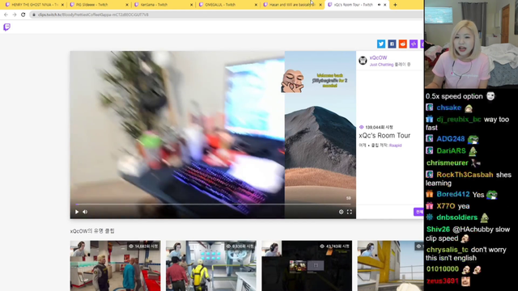
Task: Open a new browser tab
Action: click(x=395, y=5)
